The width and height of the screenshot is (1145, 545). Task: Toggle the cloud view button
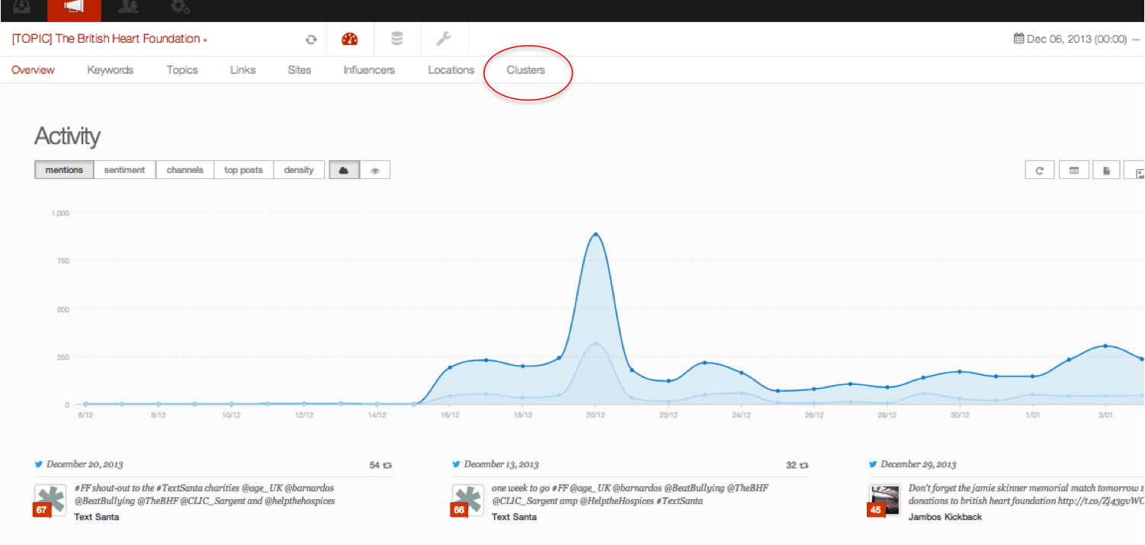click(x=344, y=170)
